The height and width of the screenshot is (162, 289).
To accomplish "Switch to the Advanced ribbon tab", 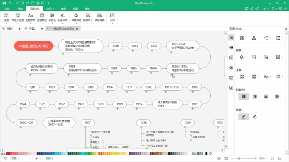I will [x=63, y=9].
